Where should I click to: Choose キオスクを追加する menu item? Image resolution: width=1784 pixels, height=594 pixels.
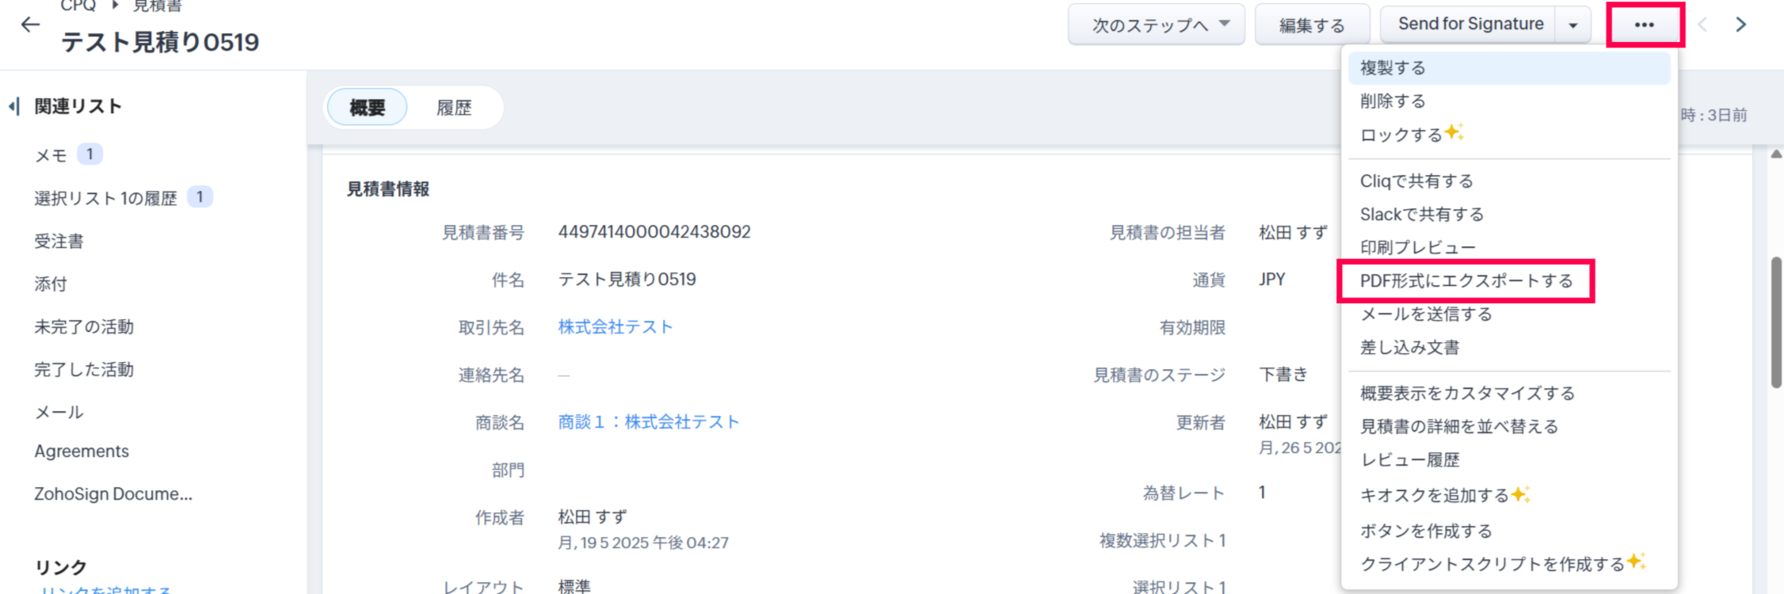[1434, 496]
